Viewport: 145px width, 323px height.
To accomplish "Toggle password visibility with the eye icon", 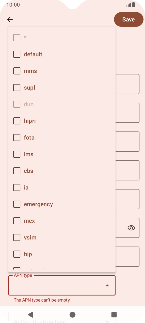I will pos(131,228).
